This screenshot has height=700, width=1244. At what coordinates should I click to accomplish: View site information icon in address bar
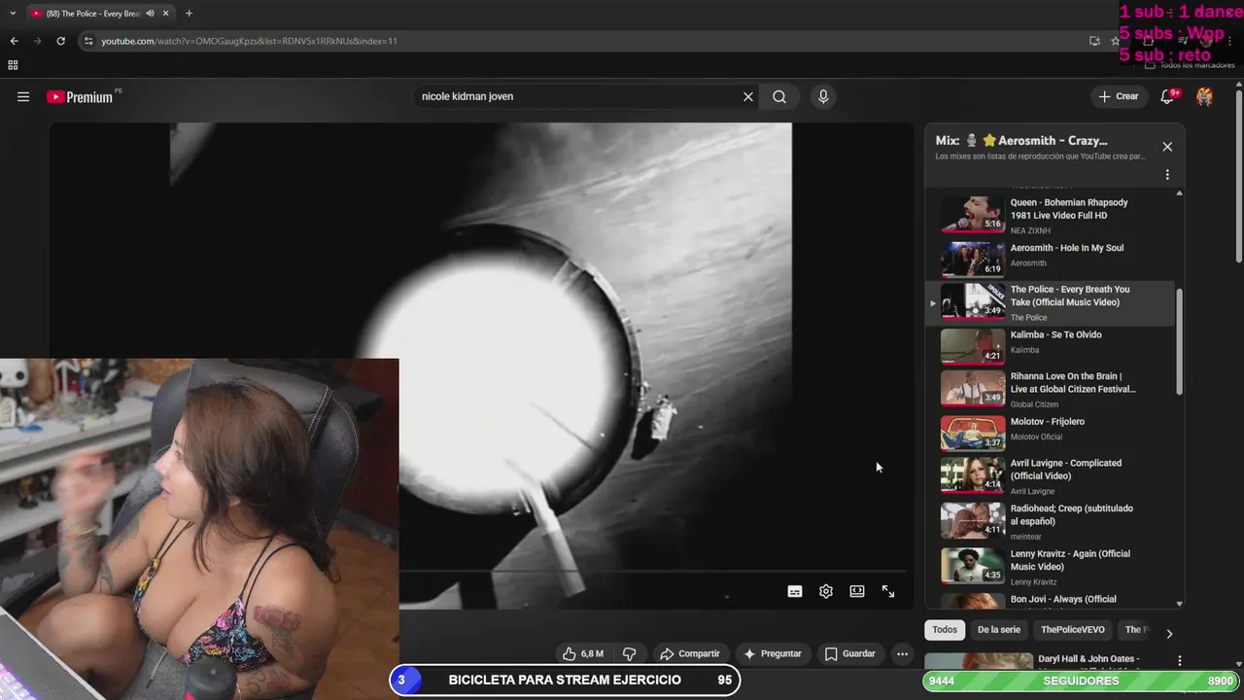coord(88,41)
